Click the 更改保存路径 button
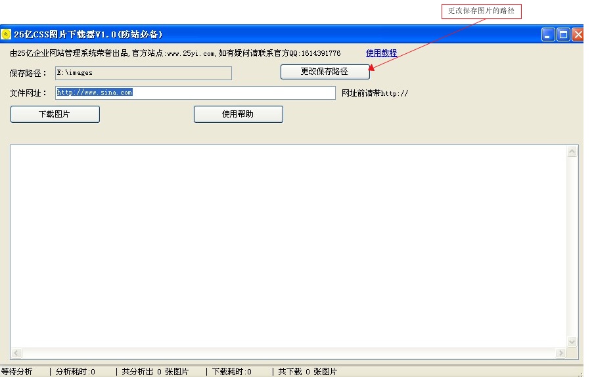 point(325,72)
